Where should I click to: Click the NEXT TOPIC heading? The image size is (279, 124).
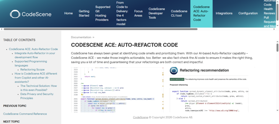(x=11, y=122)
